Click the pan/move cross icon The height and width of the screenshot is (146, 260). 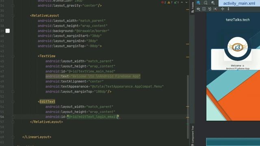point(223,9)
